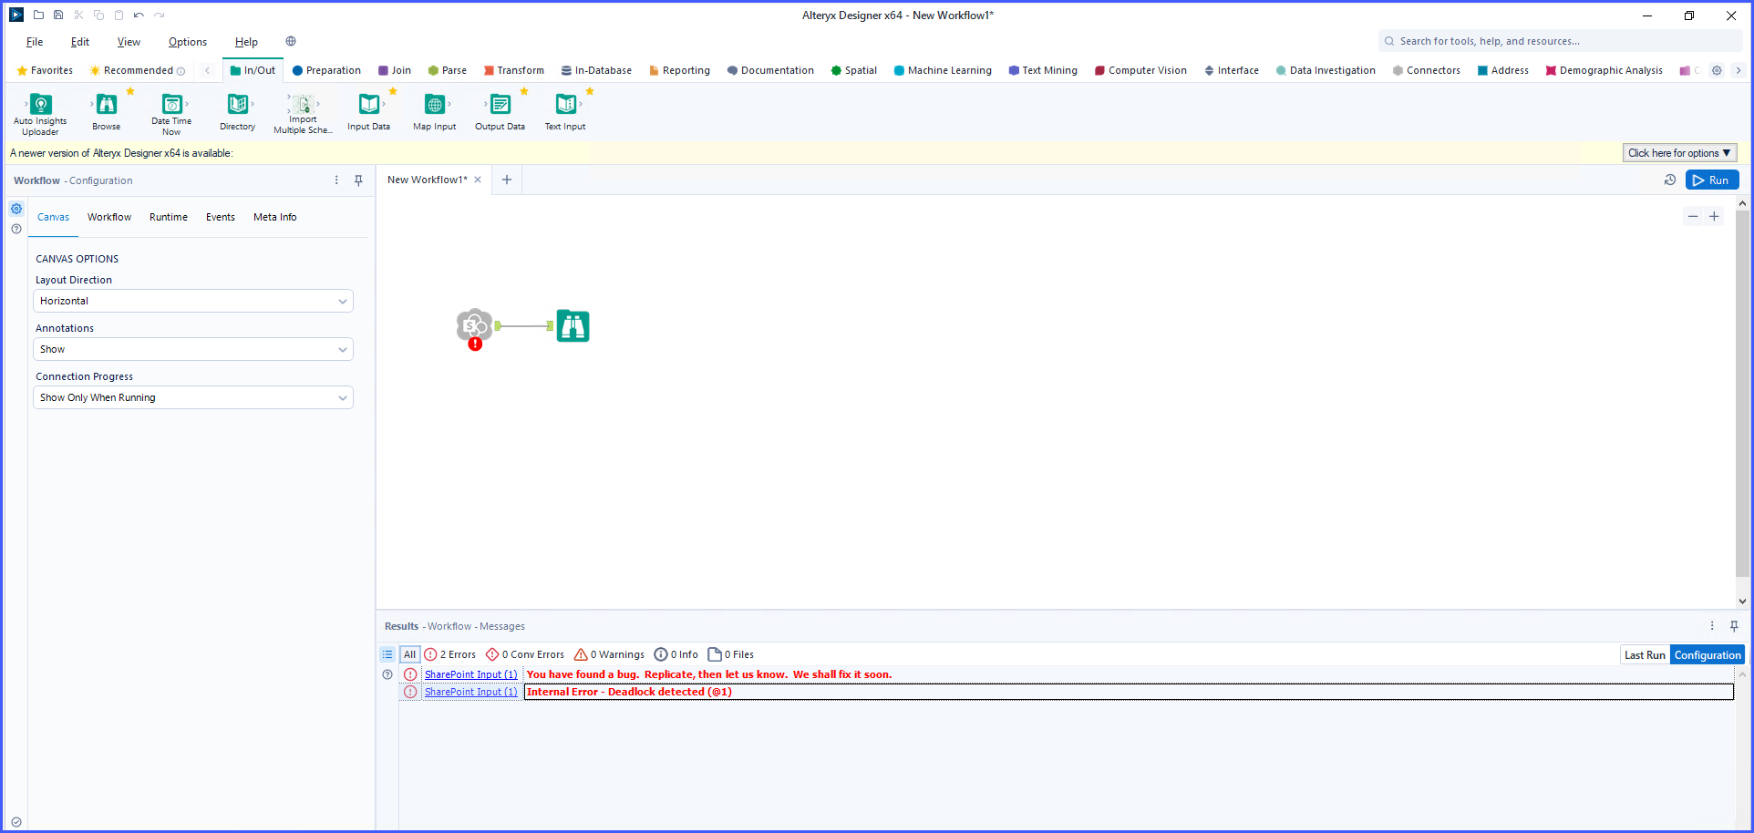Open the Preparation tool category
The height and width of the screenshot is (833, 1754).
click(326, 70)
